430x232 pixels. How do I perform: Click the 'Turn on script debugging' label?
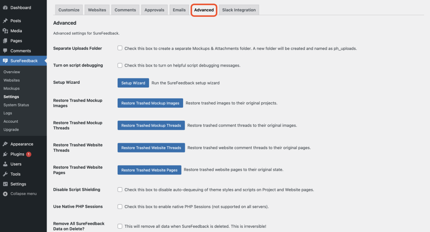pos(78,65)
